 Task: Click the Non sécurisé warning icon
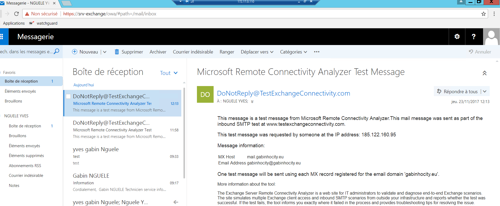coord(27,14)
